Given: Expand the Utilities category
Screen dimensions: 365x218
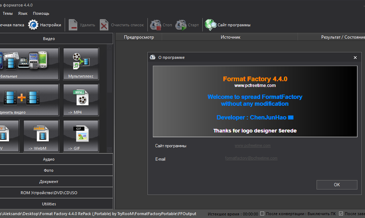Looking at the screenshot, I should (x=56, y=204).
